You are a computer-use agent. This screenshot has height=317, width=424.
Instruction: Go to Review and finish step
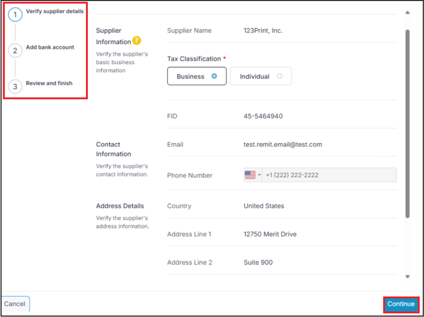[x=49, y=84]
